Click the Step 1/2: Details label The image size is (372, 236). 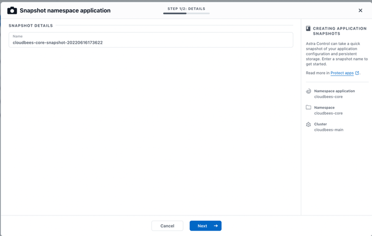pos(186,8)
